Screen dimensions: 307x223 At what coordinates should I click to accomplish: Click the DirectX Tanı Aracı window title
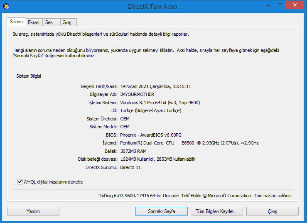(x=152, y=7)
